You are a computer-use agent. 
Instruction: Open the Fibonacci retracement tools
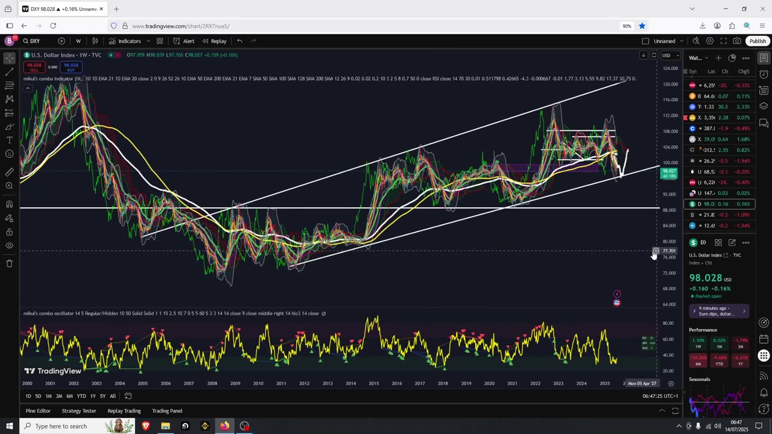click(x=9, y=86)
